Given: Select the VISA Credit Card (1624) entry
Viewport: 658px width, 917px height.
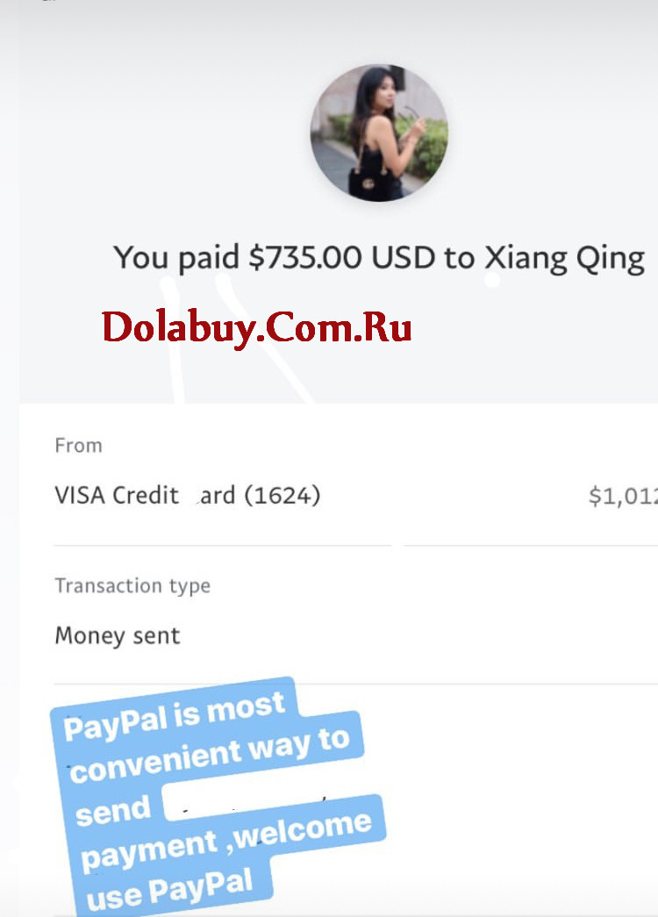Looking at the screenshot, I should [x=187, y=495].
